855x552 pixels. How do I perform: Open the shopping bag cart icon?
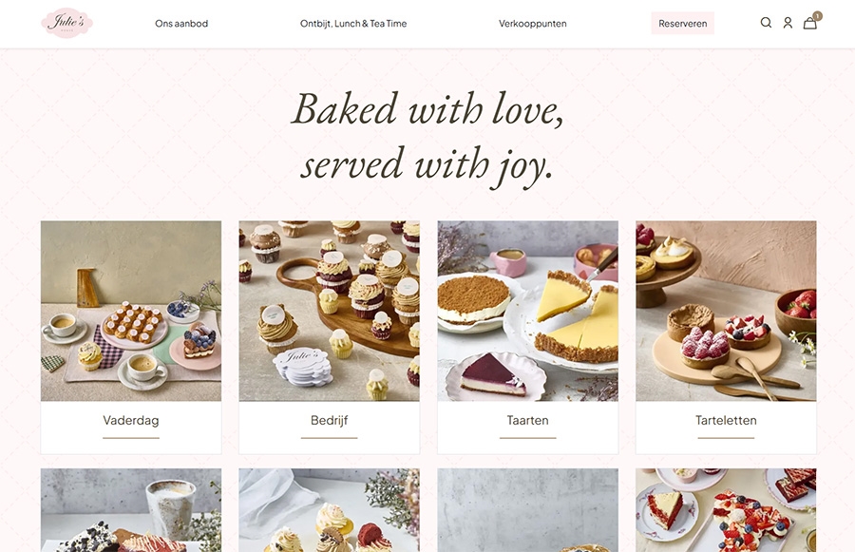[x=809, y=24]
